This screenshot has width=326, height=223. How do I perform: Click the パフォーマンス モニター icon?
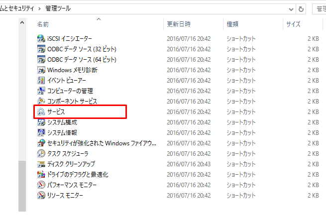tap(41, 185)
